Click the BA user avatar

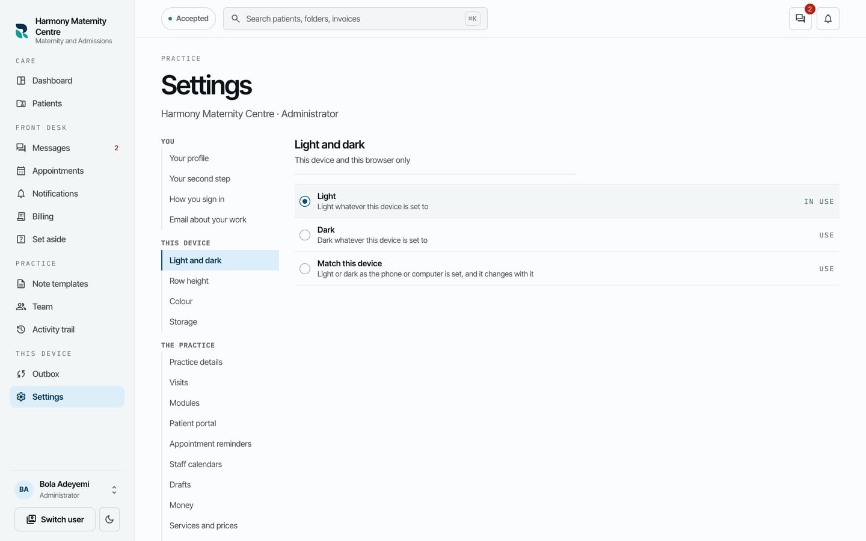pyautogui.click(x=24, y=489)
